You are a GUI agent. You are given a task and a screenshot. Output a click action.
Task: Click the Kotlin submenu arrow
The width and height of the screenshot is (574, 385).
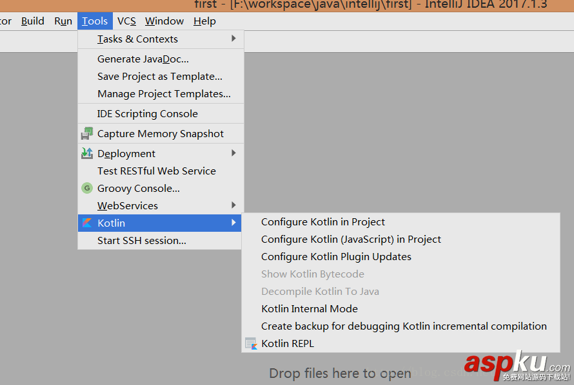[x=233, y=223]
